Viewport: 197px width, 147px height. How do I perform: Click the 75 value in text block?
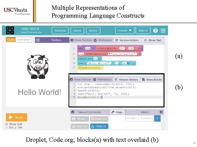(x=117, y=63)
